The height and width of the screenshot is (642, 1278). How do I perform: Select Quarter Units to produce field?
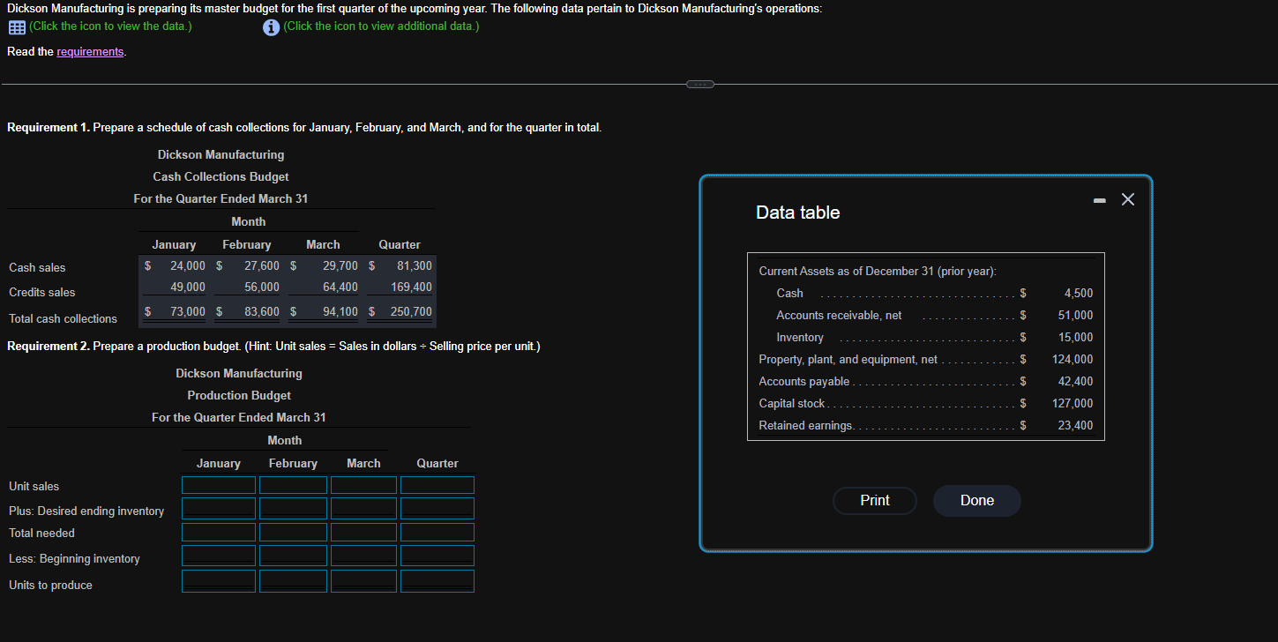point(437,581)
